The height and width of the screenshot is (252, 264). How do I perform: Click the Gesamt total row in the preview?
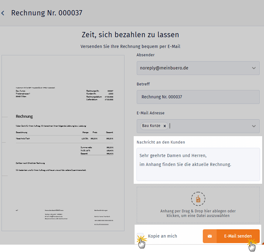point(84,153)
